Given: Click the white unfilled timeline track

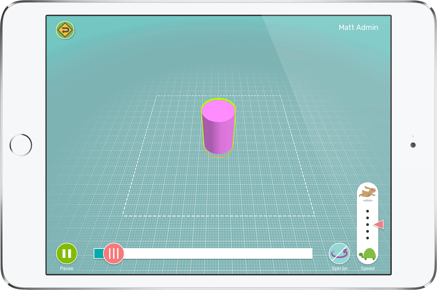Looking at the screenshot, I should [x=219, y=254].
